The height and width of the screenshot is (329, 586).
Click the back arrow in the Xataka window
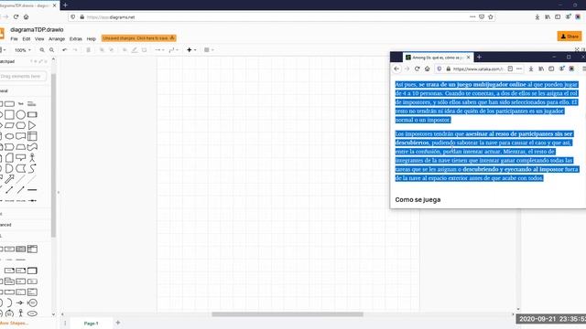pyautogui.click(x=396, y=69)
